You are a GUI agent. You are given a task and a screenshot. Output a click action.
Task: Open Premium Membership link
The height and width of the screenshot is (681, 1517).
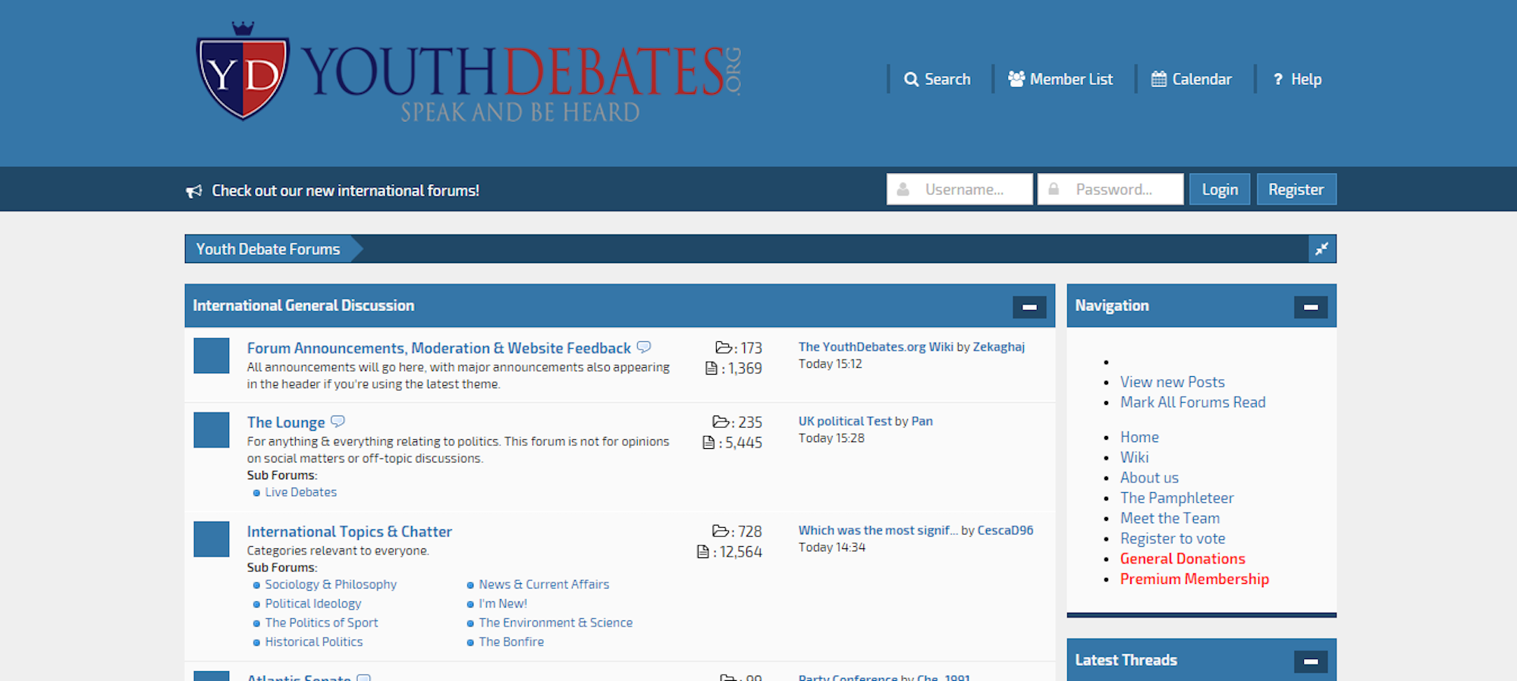click(x=1195, y=579)
